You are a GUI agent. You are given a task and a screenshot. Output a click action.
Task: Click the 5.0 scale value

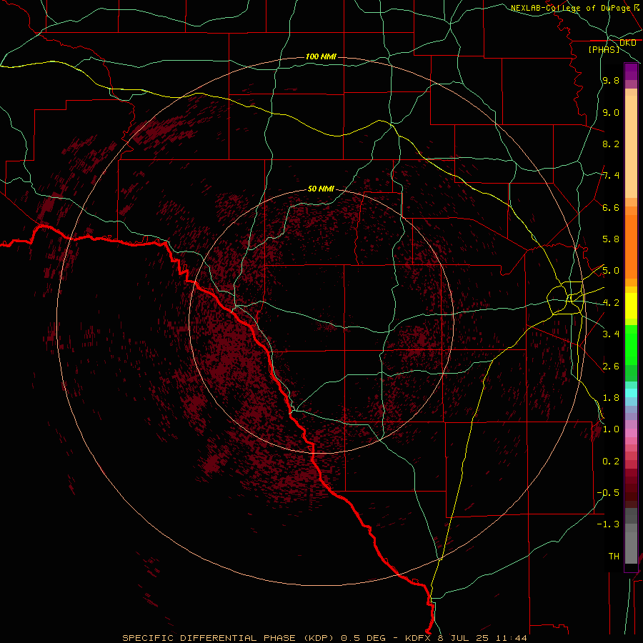click(611, 271)
